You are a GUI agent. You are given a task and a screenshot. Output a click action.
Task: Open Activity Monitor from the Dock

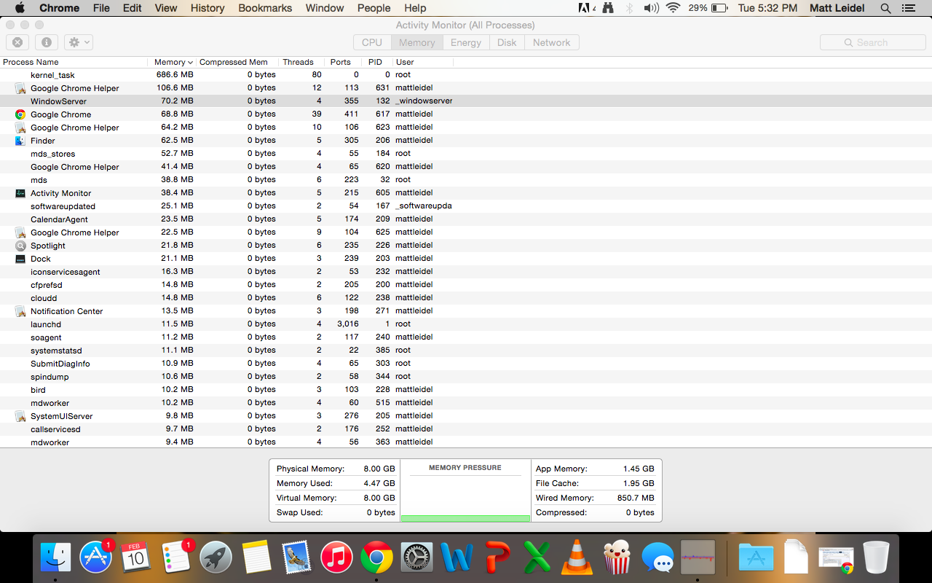[698, 558]
